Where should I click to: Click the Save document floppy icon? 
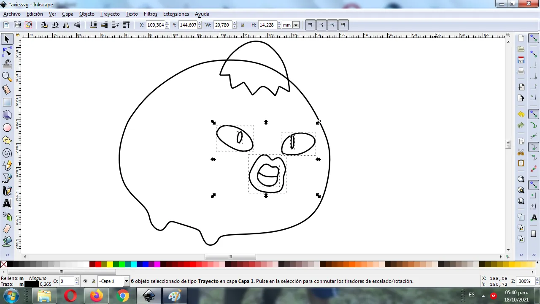pos(521,60)
